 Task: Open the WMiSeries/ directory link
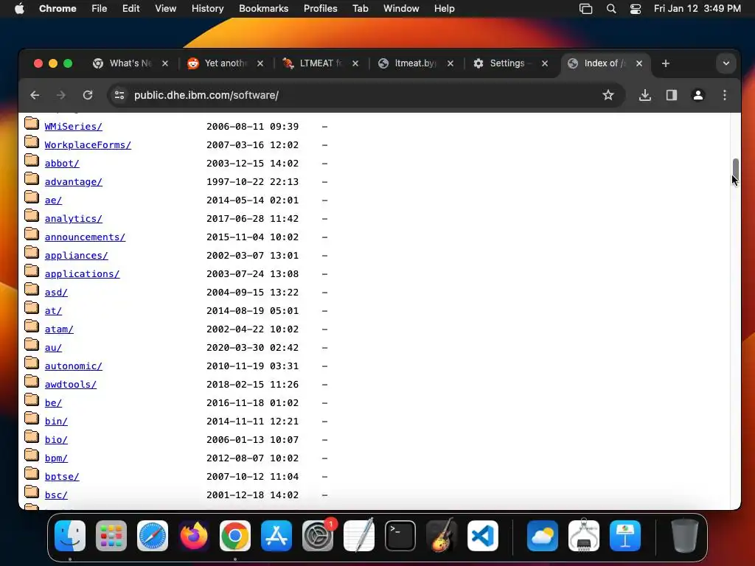[73, 127]
